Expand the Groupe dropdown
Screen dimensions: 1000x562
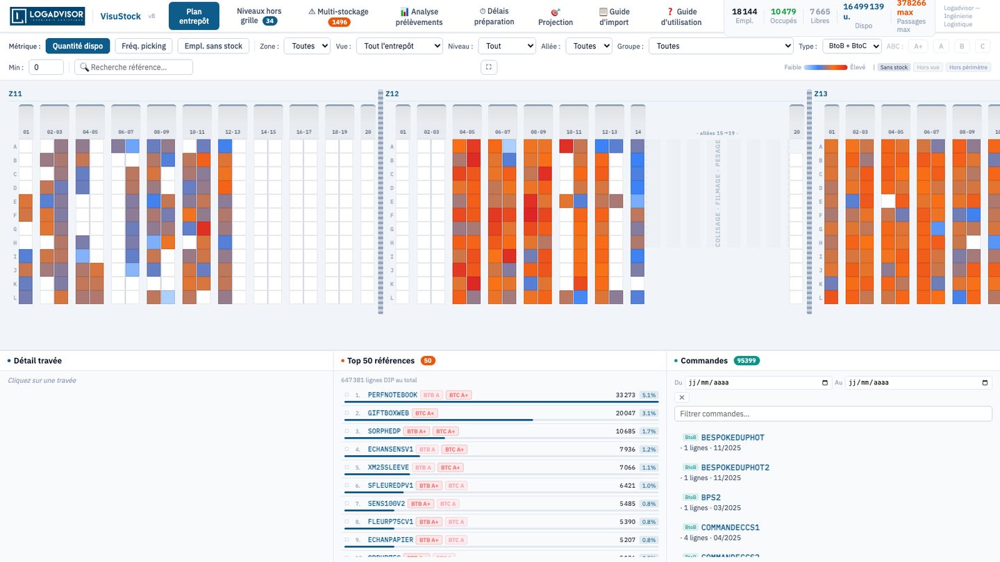click(x=721, y=46)
